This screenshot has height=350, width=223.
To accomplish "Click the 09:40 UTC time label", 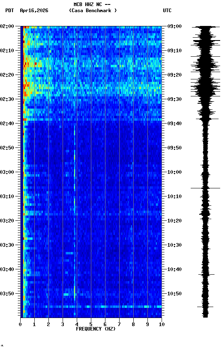I will tap(175, 124).
